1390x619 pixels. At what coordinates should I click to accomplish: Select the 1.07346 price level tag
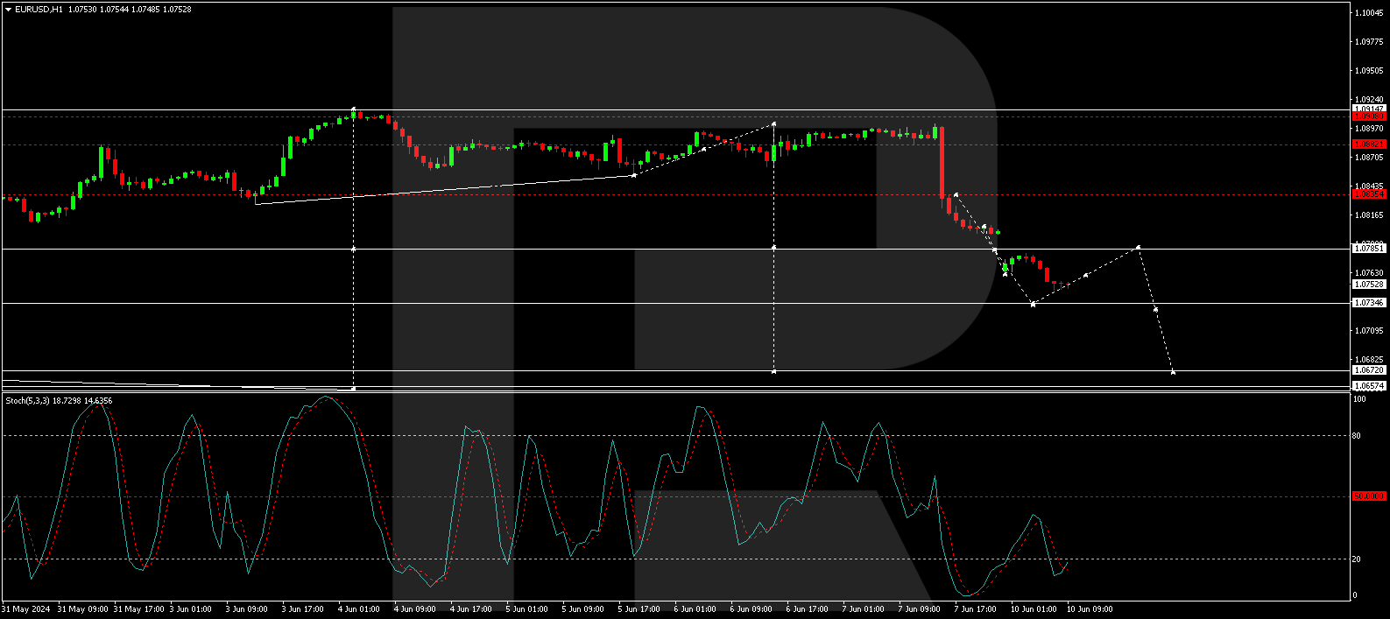click(1369, 303)
